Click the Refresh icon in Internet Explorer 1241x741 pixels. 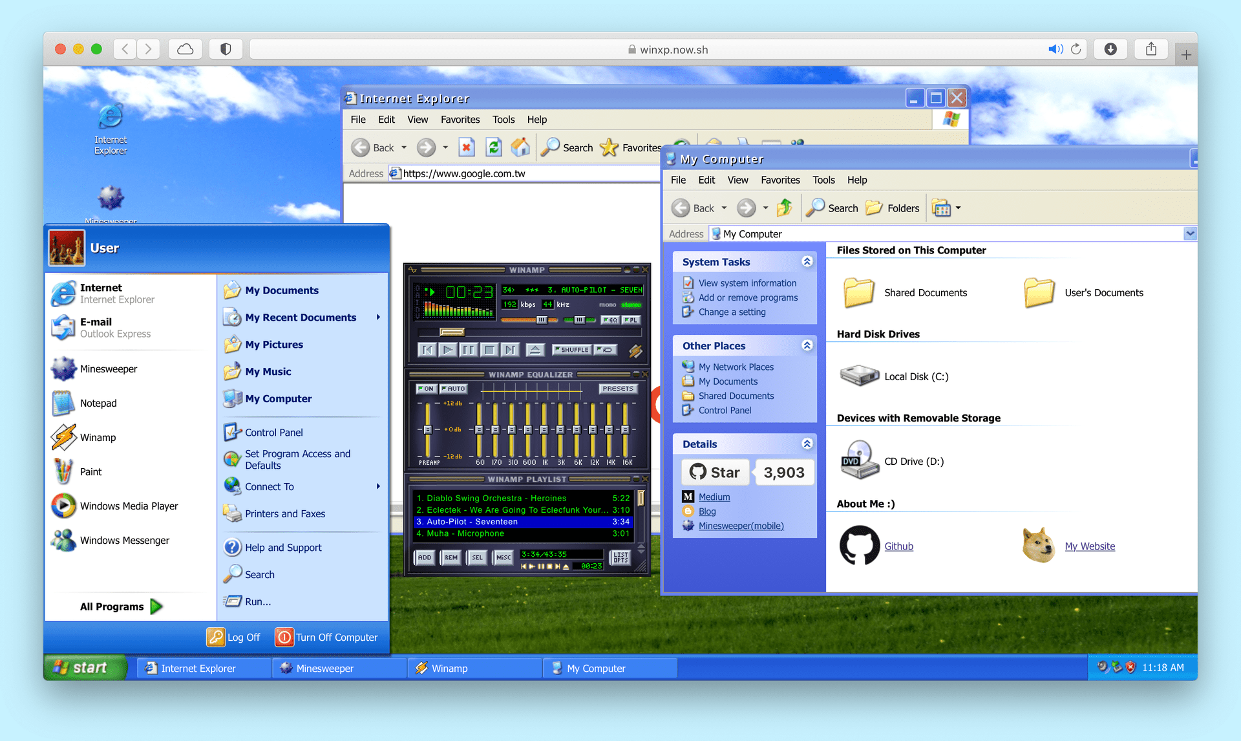(494, 147)
